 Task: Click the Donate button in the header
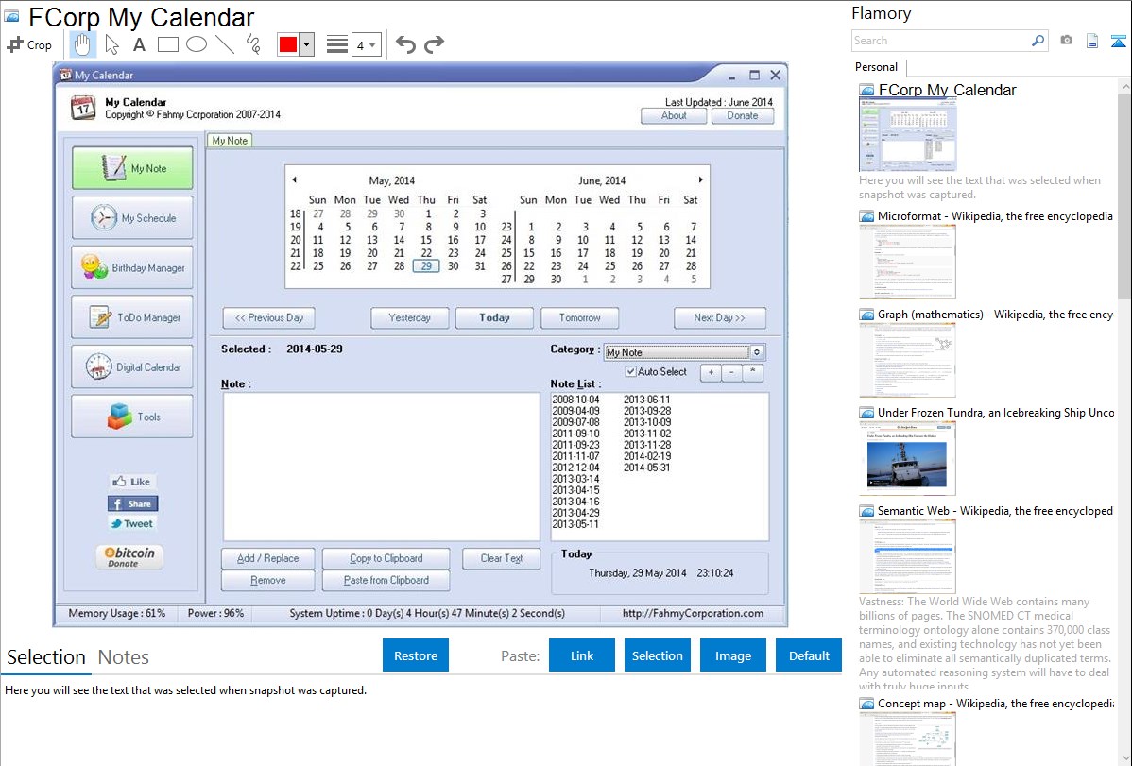coord(742,115)
